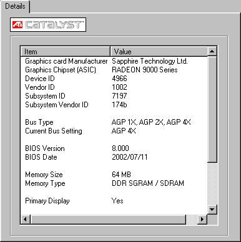Click the value AGP 1X, AGP 2X, AGP 4X
This screenshot has height=242, width=241.
coord(151,122)
